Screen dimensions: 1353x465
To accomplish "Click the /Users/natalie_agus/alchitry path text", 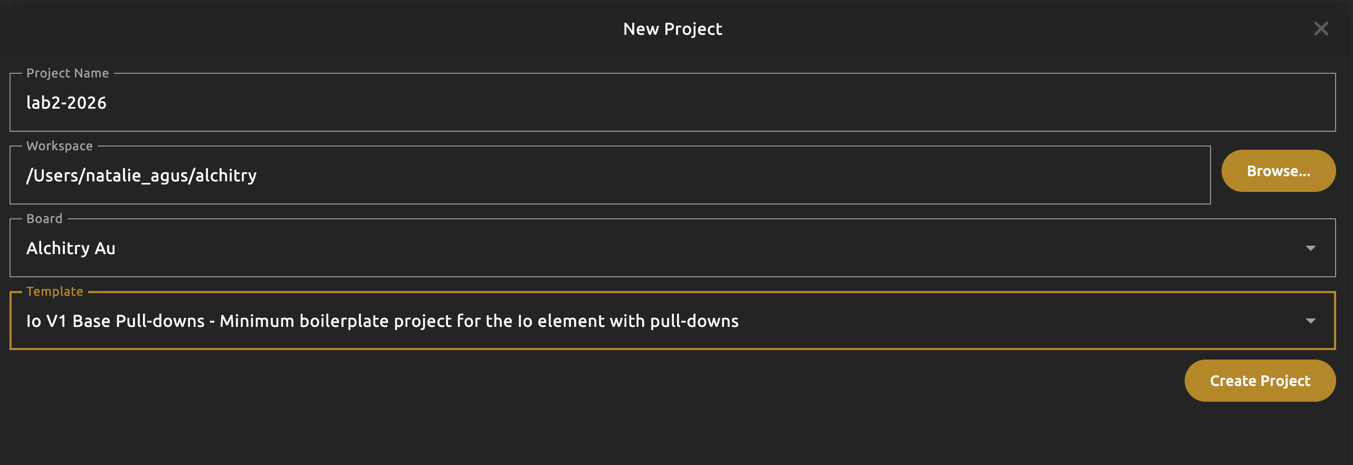I will (141, 175).
